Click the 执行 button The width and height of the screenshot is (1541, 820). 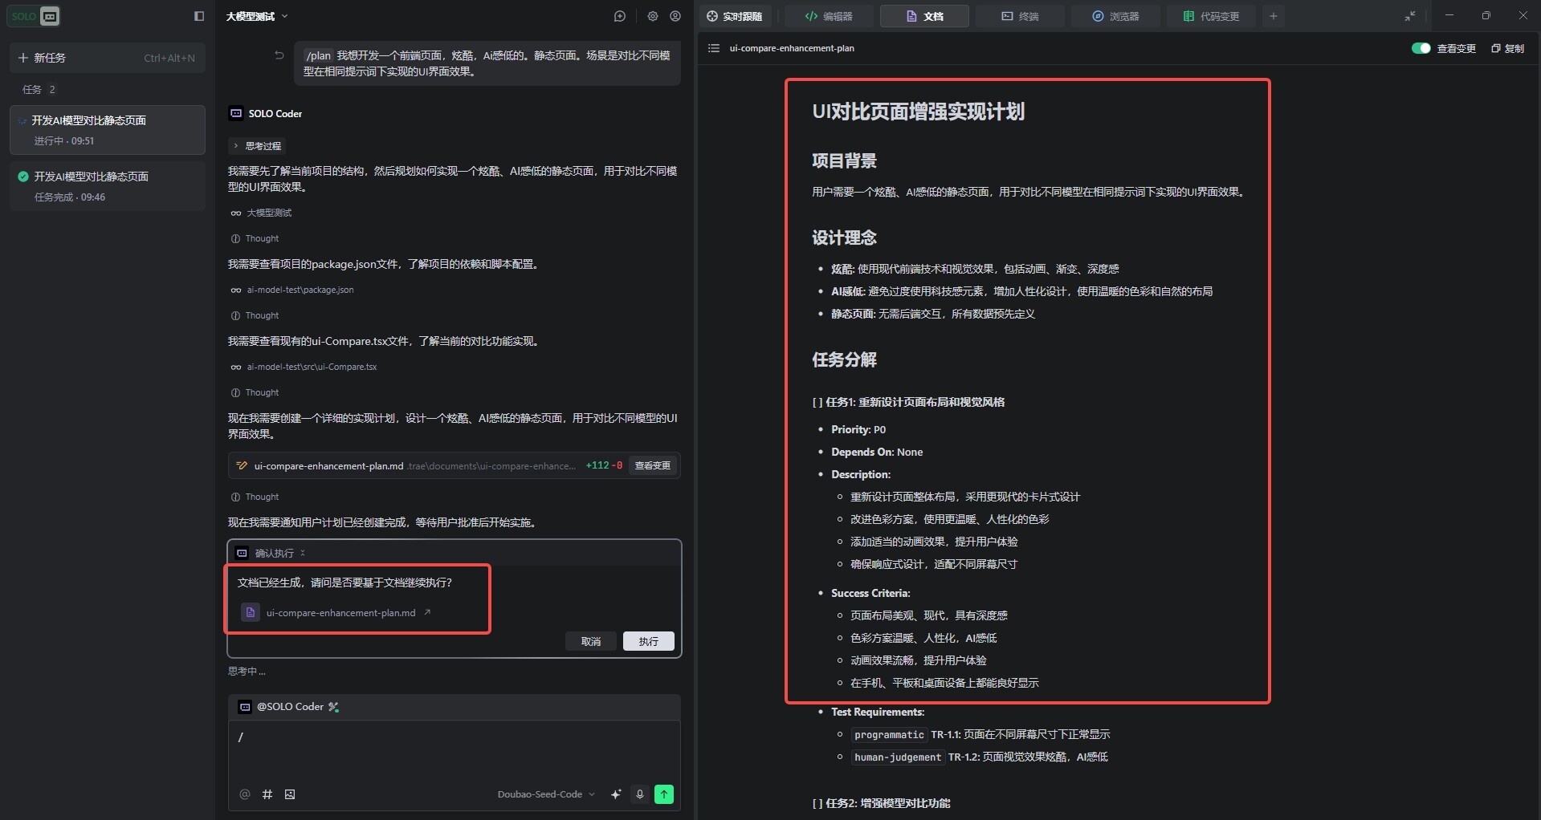tap(648, 641)
